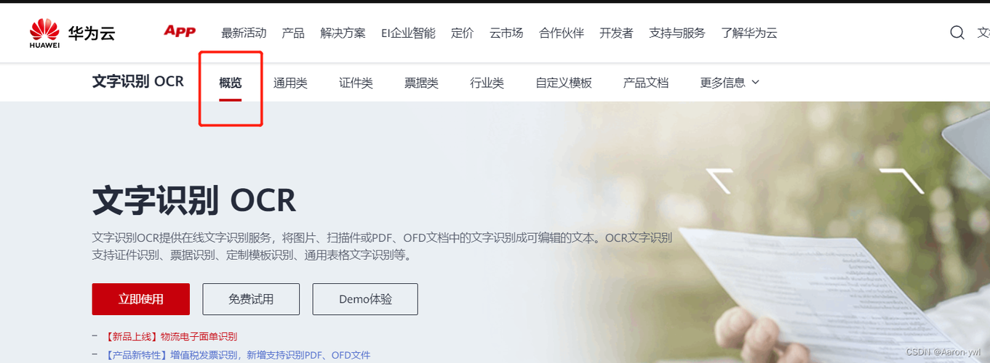Expand the 更多信息 dropdown chevron
Image resolution: width=990 pixels, height=363 pixels.
click(x=755, y=83)
